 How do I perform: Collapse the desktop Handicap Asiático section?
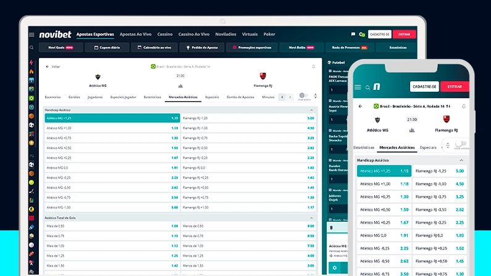(x=312, y=110)
